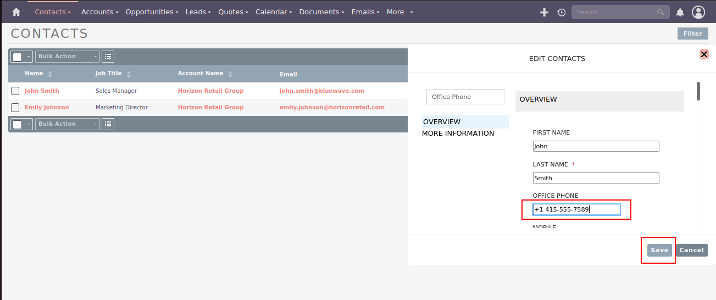Click the Filter button
The height and width of the screenshot is (300, 716).
coord(692,34)
